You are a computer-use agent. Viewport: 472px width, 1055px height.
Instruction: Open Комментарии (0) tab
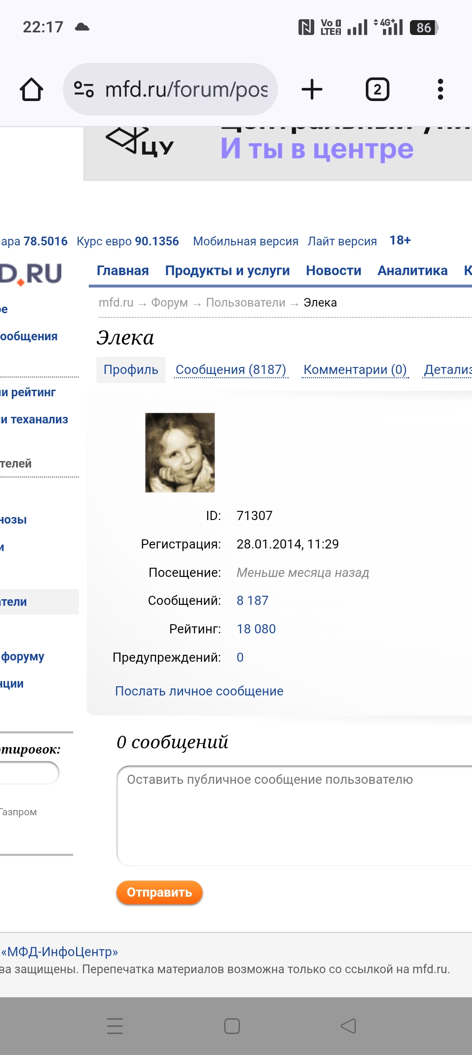coord(355,370)
